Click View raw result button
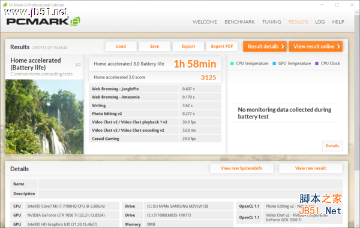This screenshot has height=228, width=360. coord(311,168)
